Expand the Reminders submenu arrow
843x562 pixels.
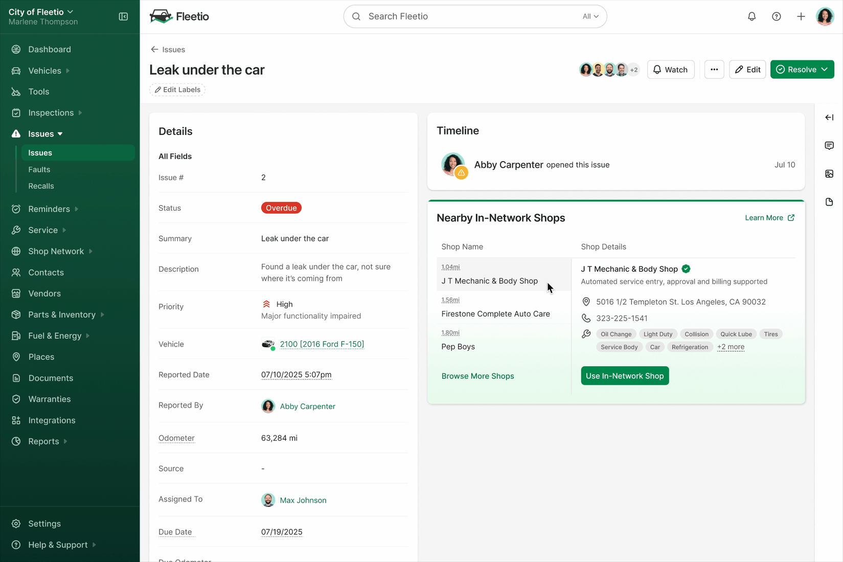click(x=77, y=209)
